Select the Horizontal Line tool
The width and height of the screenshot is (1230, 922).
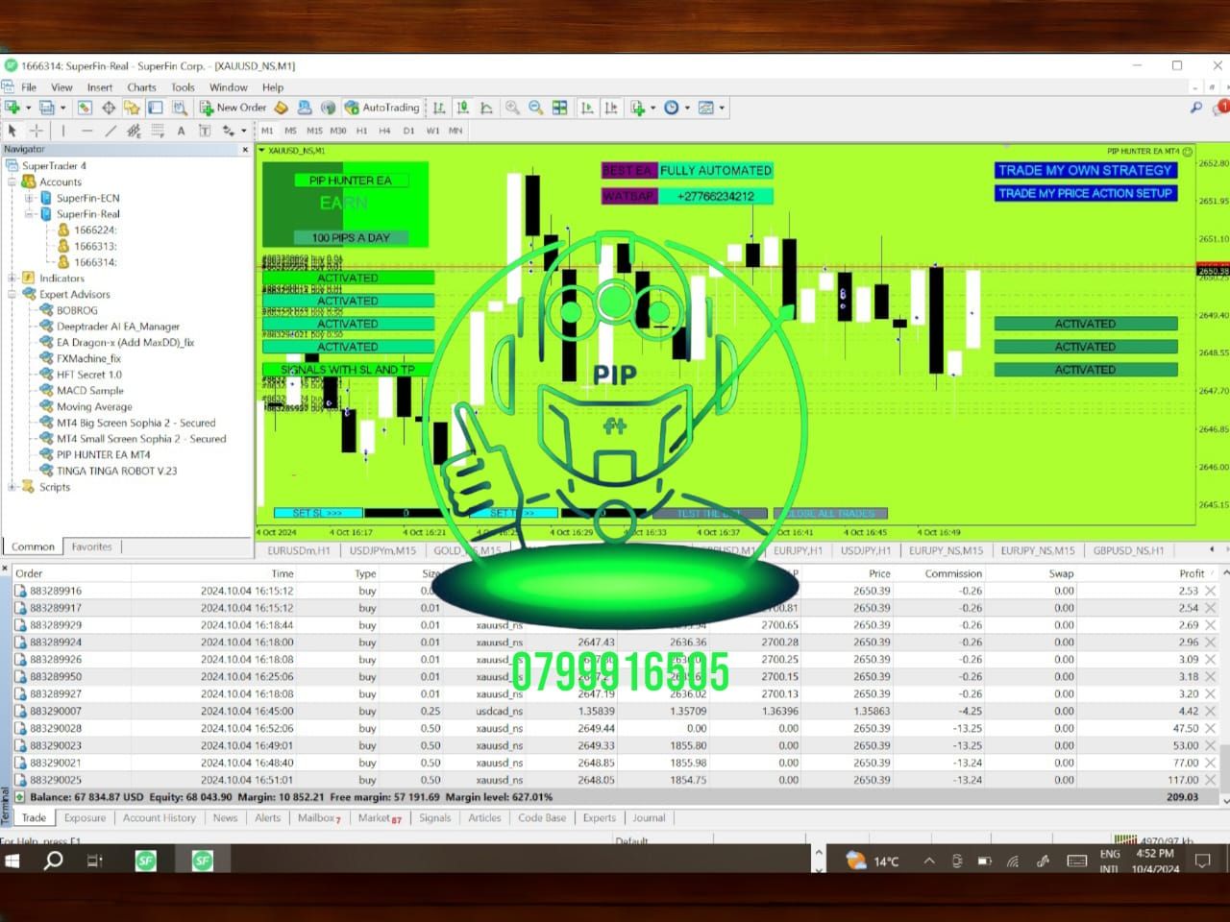tap(87, 131)
